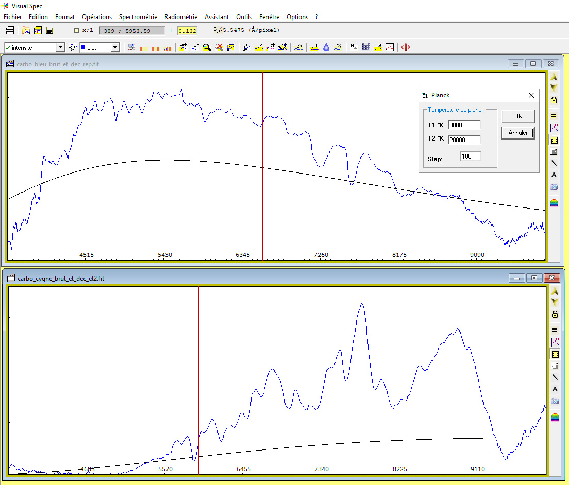The width and height of the screenshot is (569, 485).
Task: Expand the bleu color dropdown
Action: 115,47
